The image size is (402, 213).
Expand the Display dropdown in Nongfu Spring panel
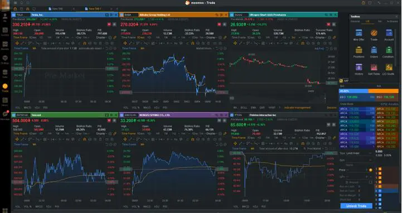[212, 133]
